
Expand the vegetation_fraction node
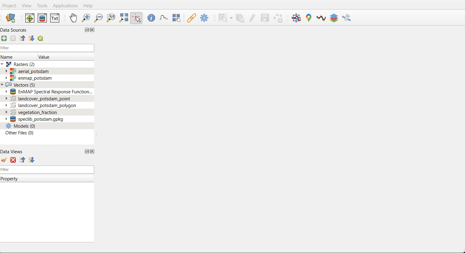pyautogui.click(x=6, y=112)
